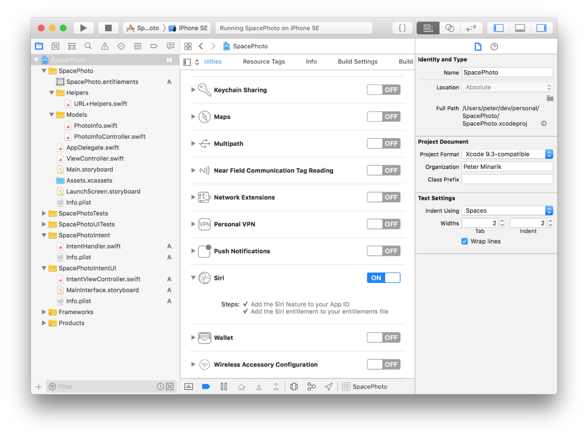Image resolution: width=588 pixels, height=438 pixels.
Task: Add new file with plus button
Action: click(x=38, y=387)
